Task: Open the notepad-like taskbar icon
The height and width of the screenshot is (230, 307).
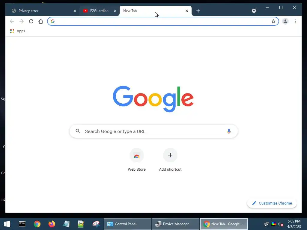Action: pos(66,224)
